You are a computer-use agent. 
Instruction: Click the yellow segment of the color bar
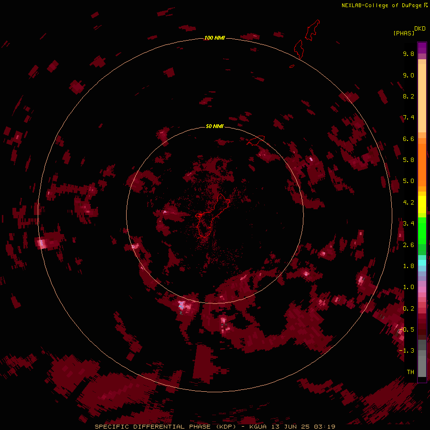pos(422,204)
